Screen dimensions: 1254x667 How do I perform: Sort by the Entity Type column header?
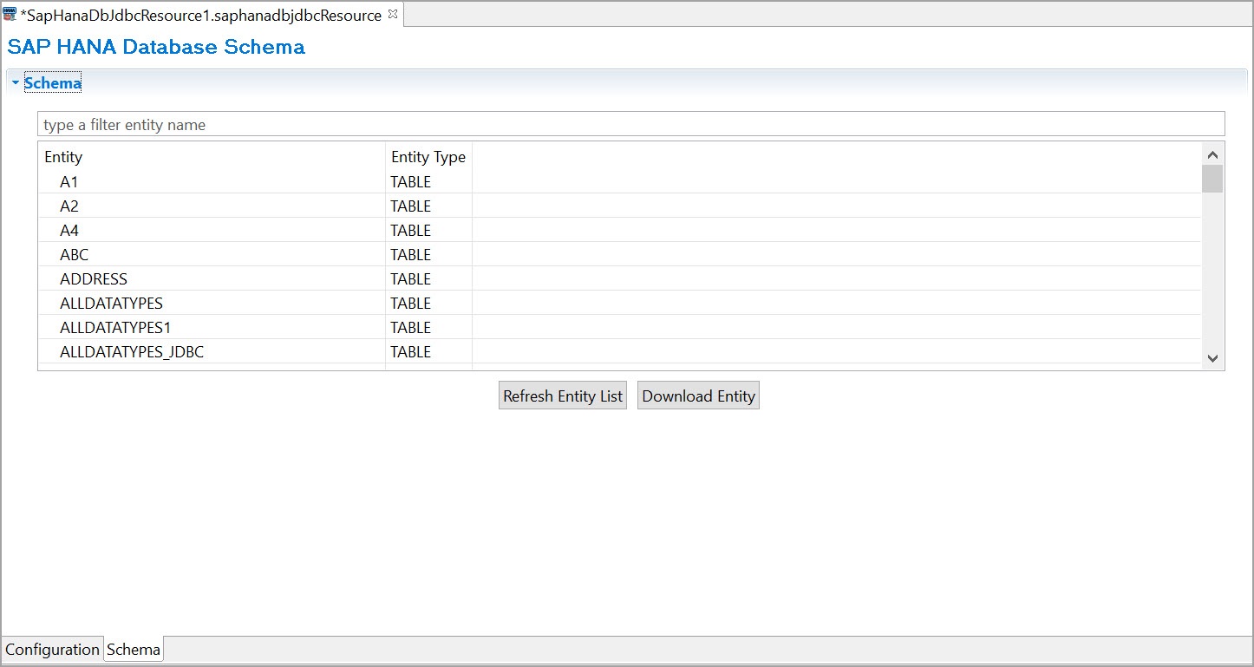[x=428, y=157]
